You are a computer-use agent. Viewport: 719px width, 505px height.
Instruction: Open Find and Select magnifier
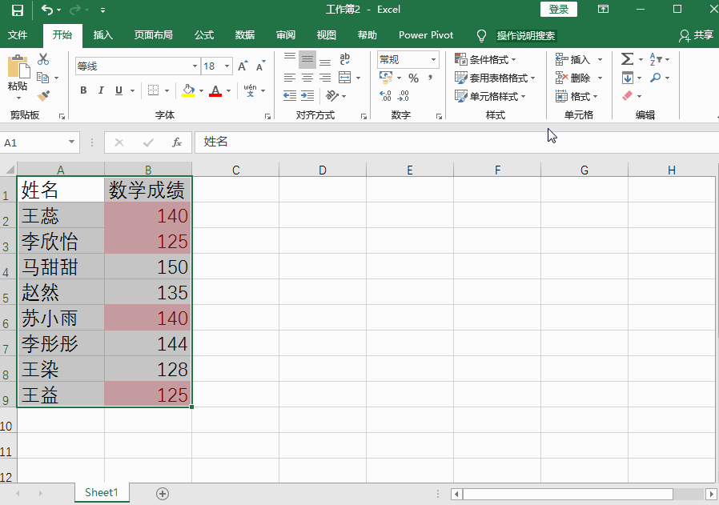pos(656,78)
